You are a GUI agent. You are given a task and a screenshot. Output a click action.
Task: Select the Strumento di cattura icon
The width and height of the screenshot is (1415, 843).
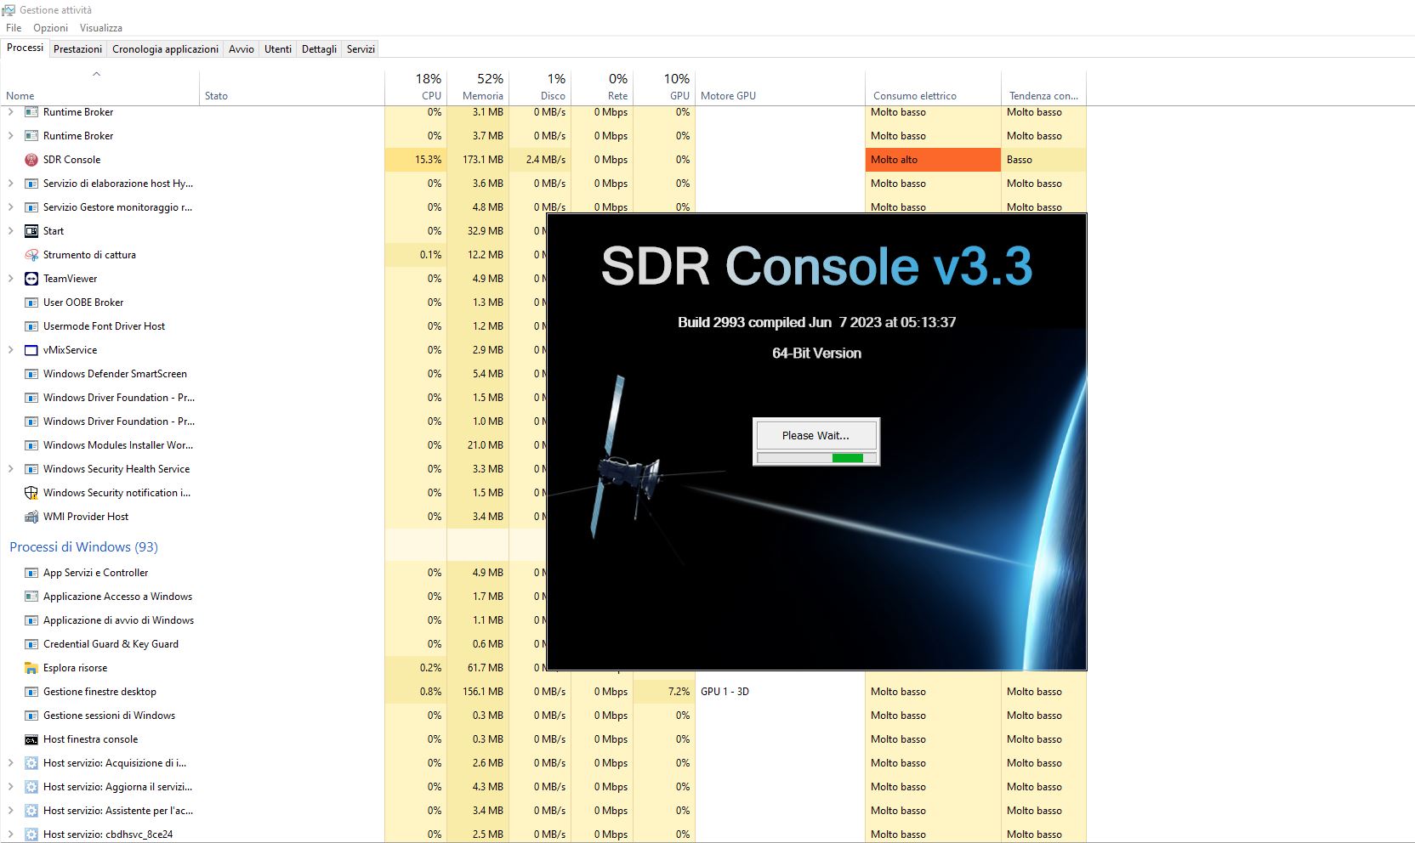pos(31,255)
